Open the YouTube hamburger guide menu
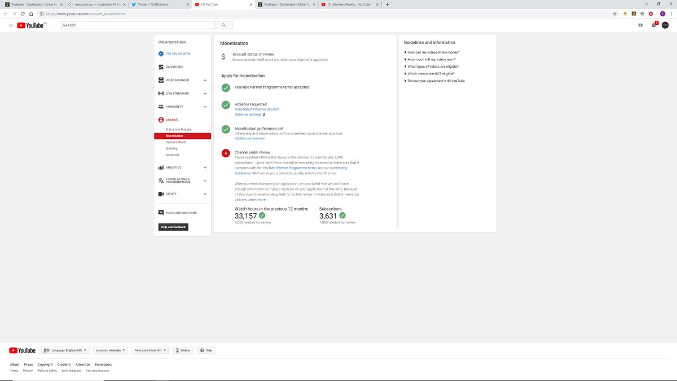677x381 pixels. [11, 25]
